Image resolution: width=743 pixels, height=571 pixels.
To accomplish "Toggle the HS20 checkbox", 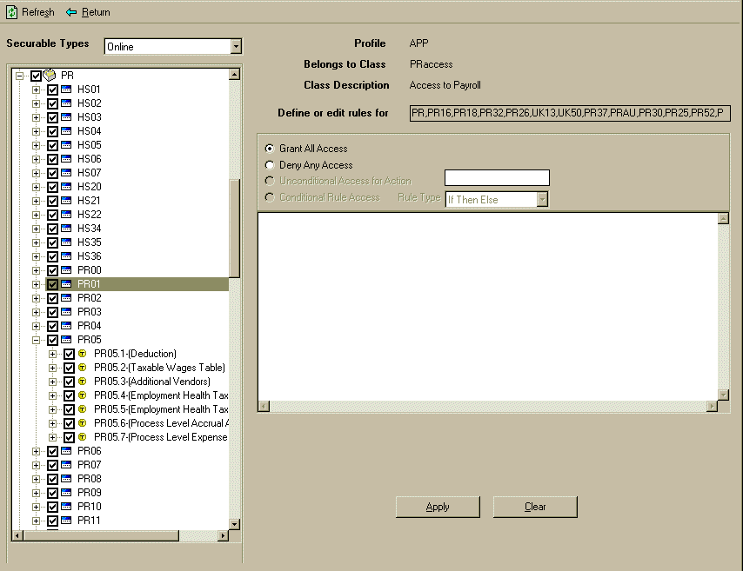I will pyautogui.click(x=52, y=187).
